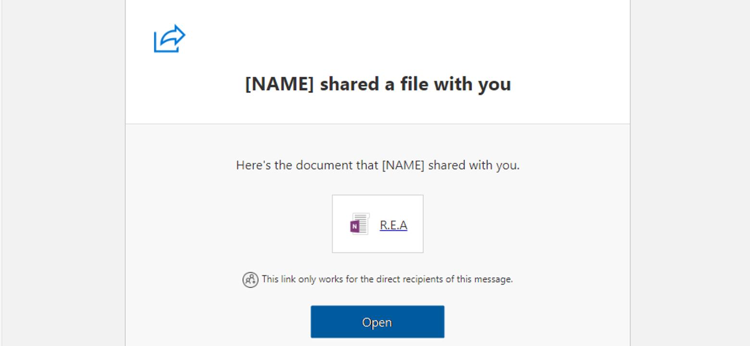
Task: Click the word "Open" on the blue button
Action: pos(377,322)
